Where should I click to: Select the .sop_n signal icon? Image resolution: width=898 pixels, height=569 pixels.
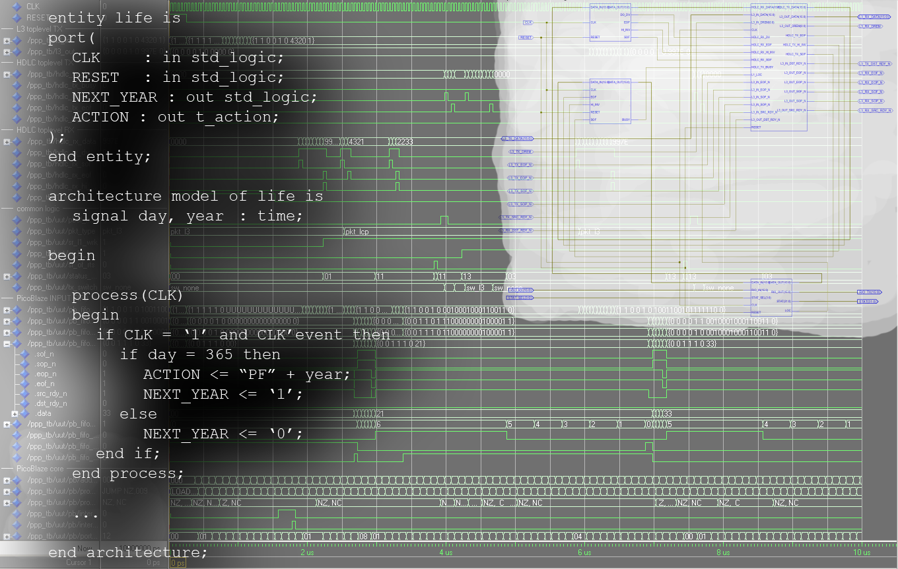[x=25, y=364]
